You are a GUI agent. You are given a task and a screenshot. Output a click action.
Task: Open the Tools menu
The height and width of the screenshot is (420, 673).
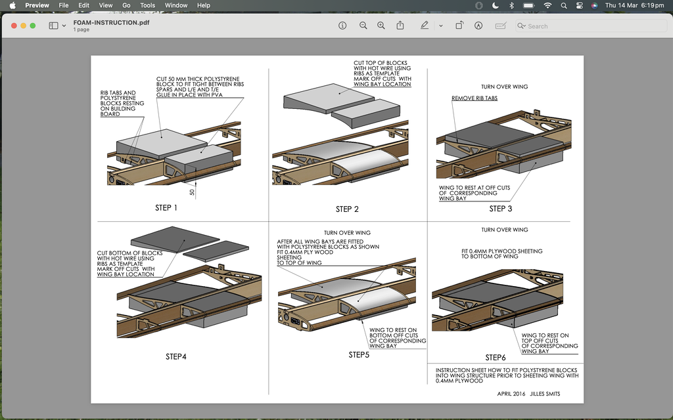tap(147, 5)
